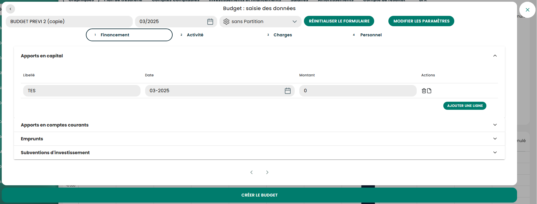
Task: Open calendar icon beside 03/2025 header date
Action: point(210,22)
